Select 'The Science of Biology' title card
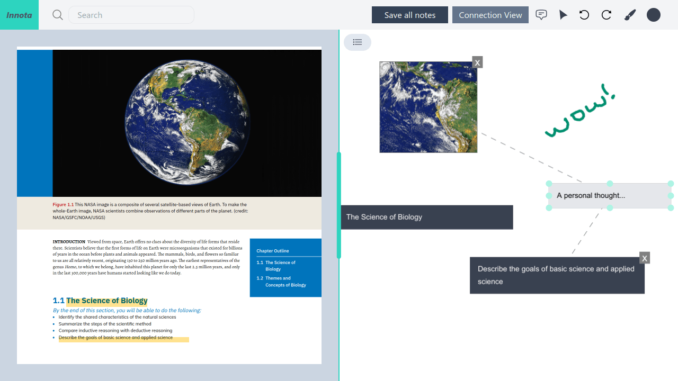This screenshot has width=678, height=381. pos(427,217)
